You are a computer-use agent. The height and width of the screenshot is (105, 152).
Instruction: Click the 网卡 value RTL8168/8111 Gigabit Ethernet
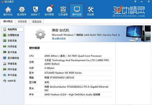(76, 88)
